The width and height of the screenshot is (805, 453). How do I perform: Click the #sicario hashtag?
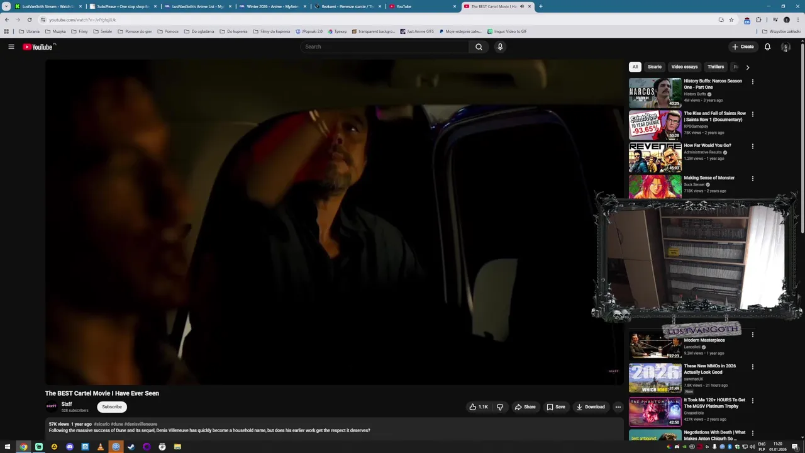click(102, 424)
